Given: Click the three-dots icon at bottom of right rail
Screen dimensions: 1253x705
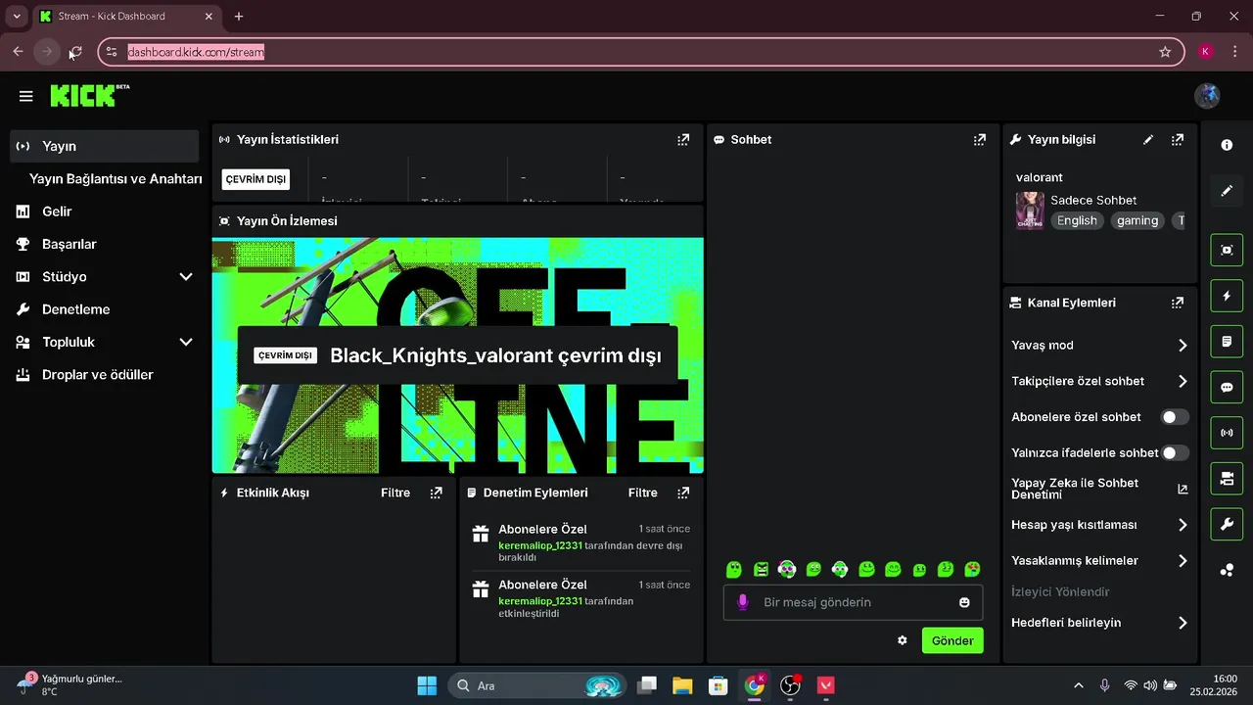Looking at the screenshot, I should [1227, 570].
